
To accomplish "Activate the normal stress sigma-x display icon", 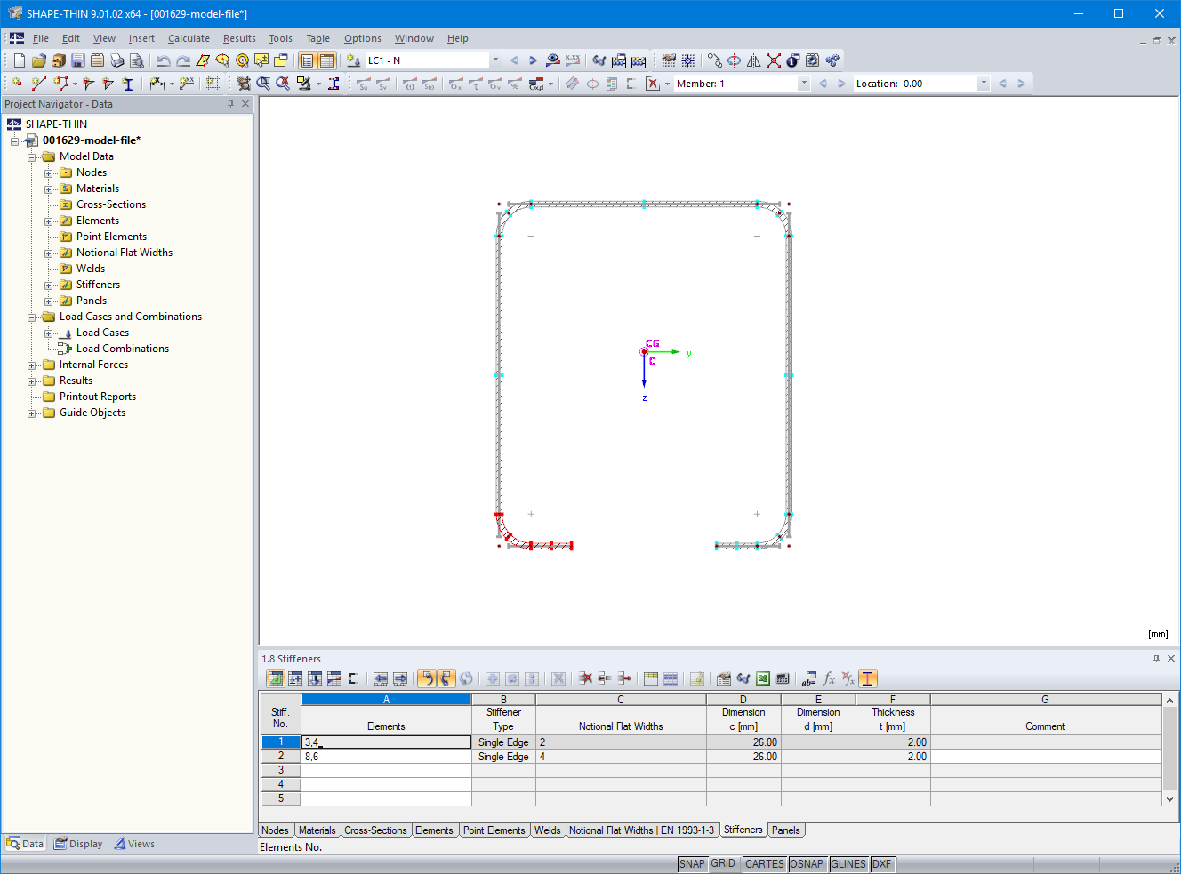I will click(456, 84).
